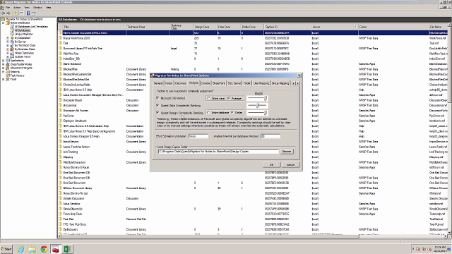Expand the By Server tree node
The width and height of the screenshot is (452, 254).
(8, 42)
